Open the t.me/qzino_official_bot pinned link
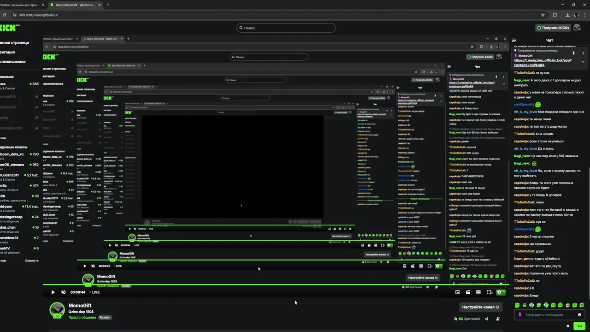590x332 pixels. pyautogui.click(x=543, y=62)
